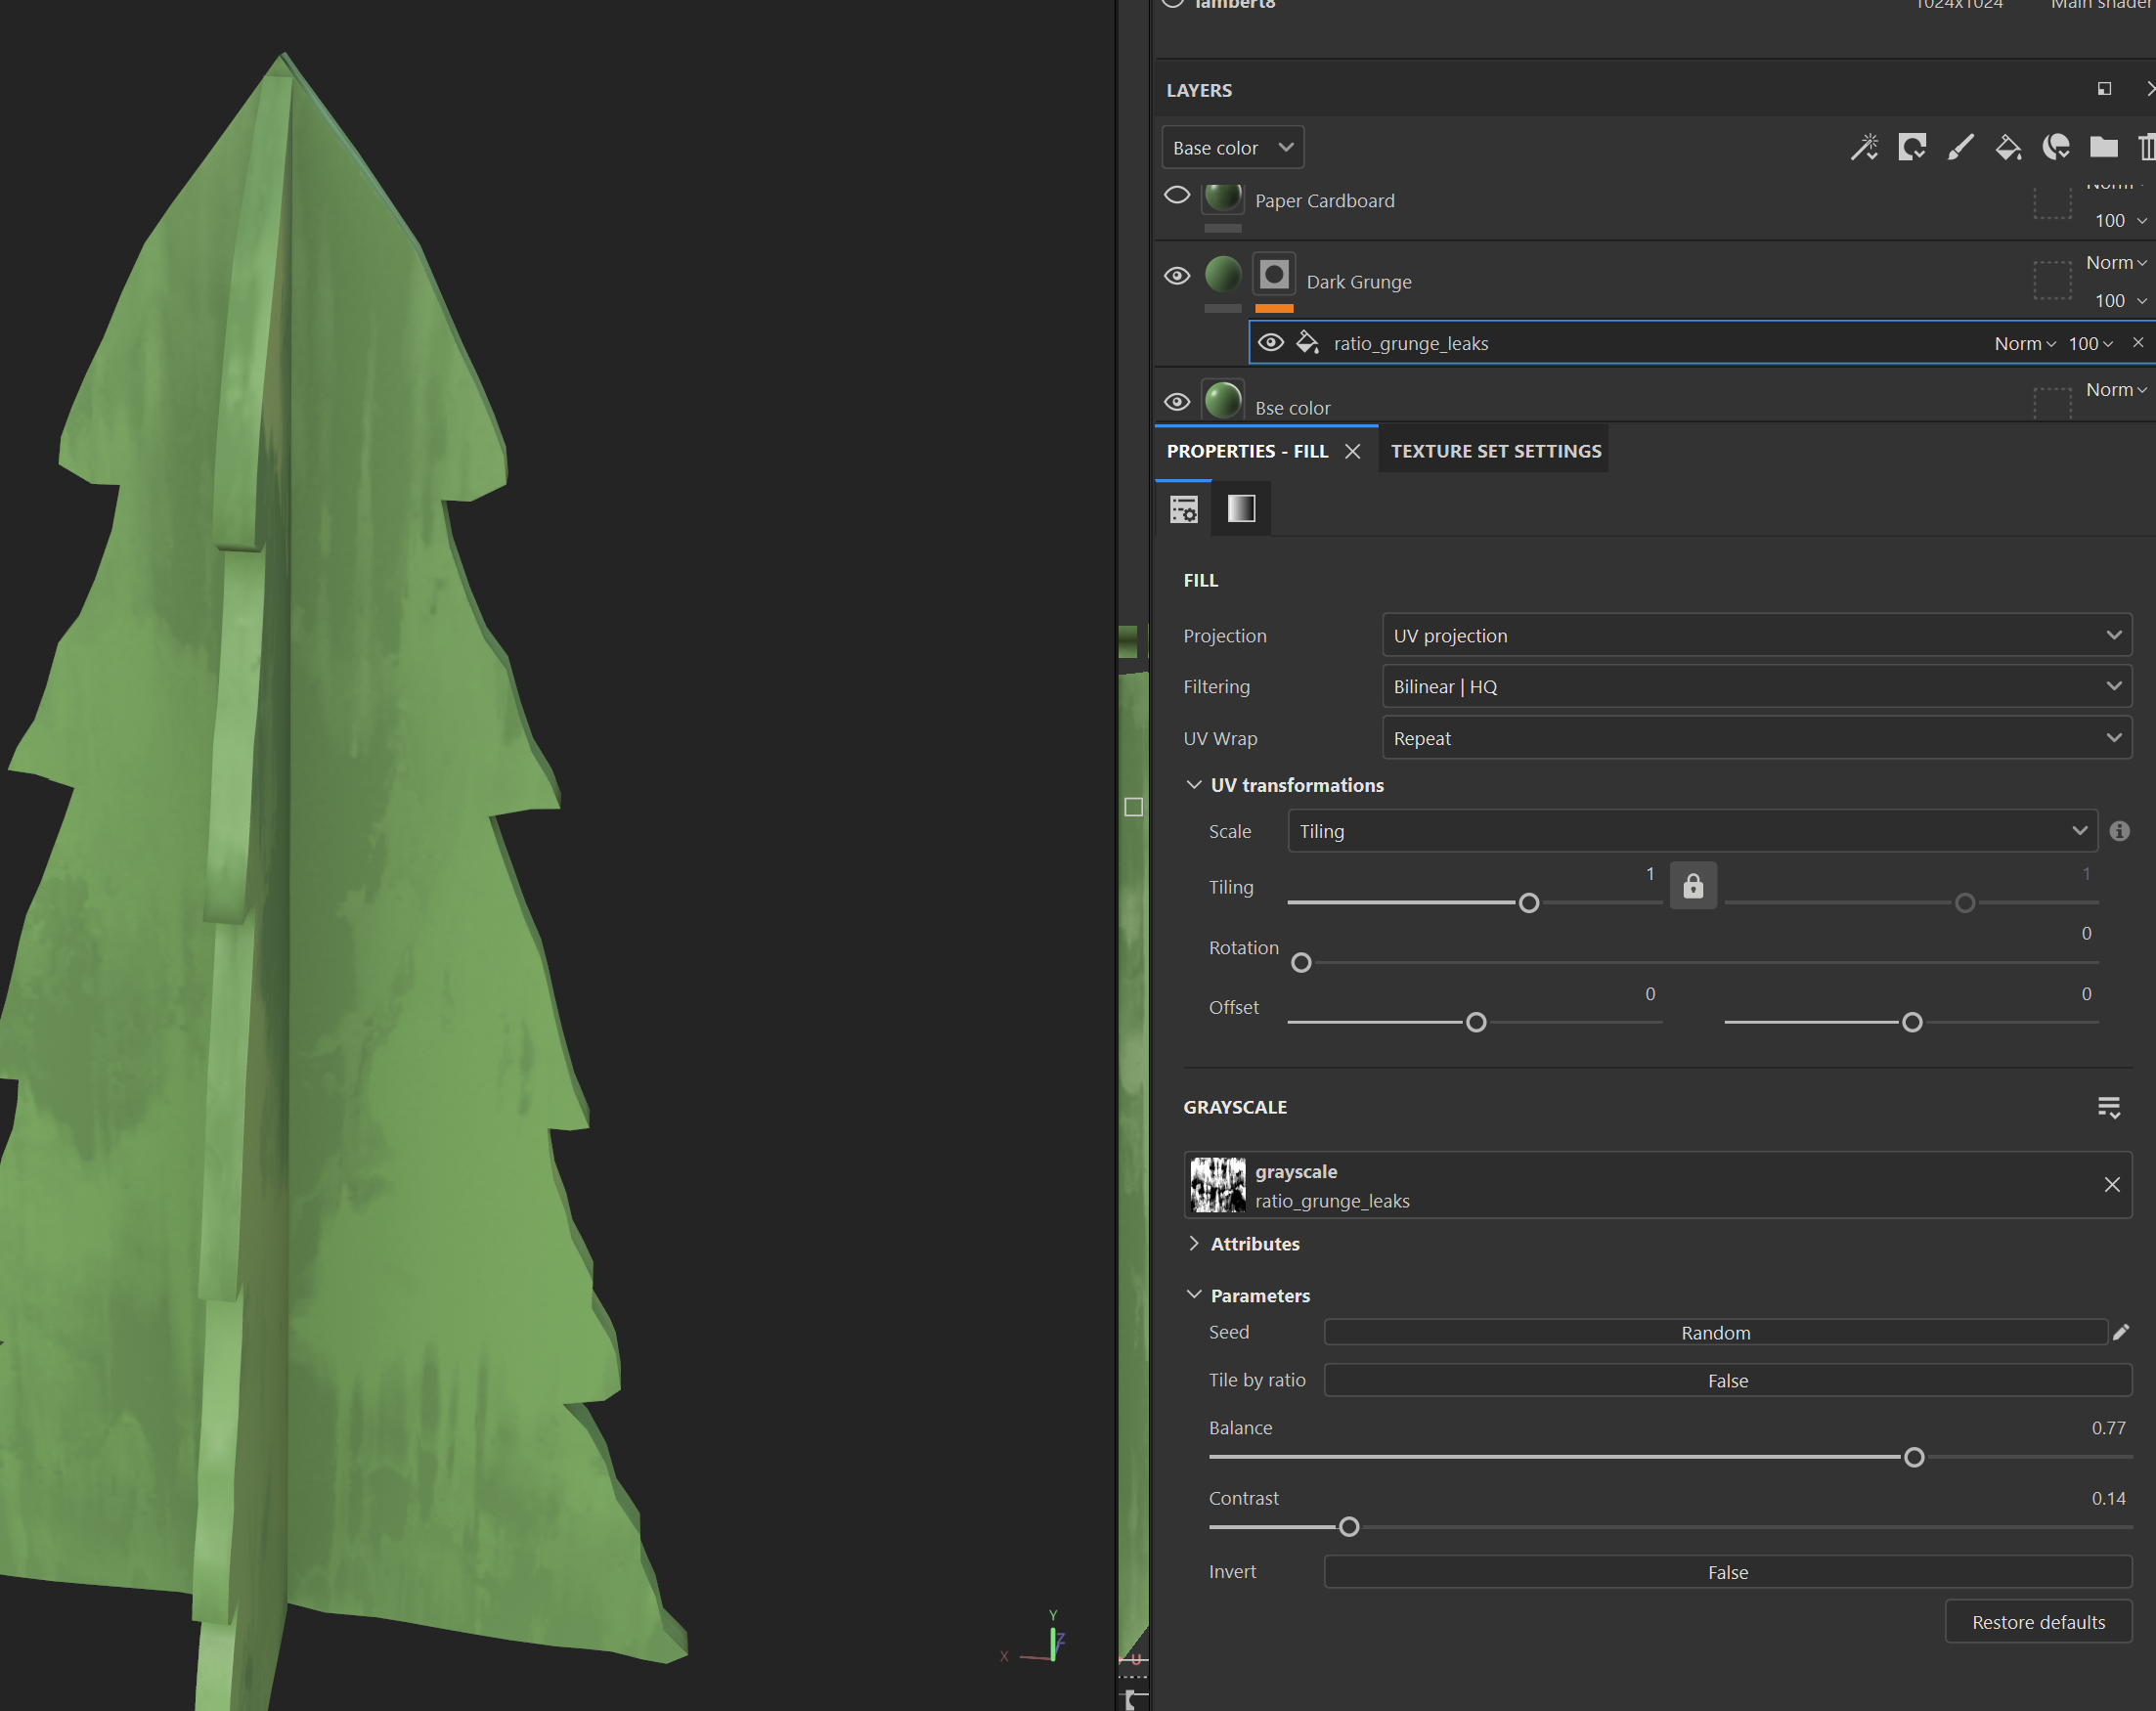Create a folder in Layers panel

[x=2104, y=148]
